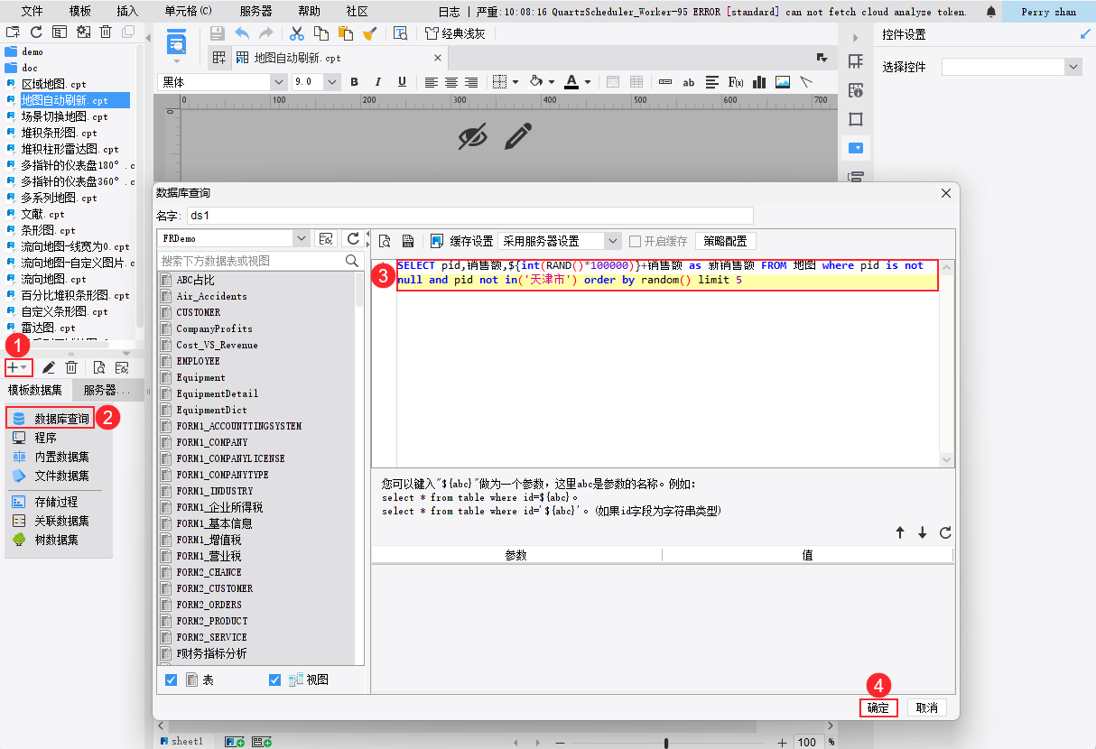
Task: Click the paste clipboard icon
Action: [345, 33]
